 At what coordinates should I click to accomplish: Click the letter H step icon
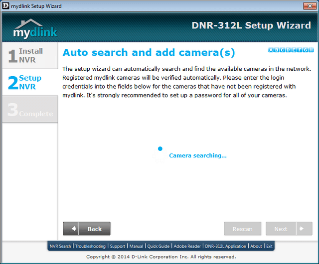(x=311, y=50)
